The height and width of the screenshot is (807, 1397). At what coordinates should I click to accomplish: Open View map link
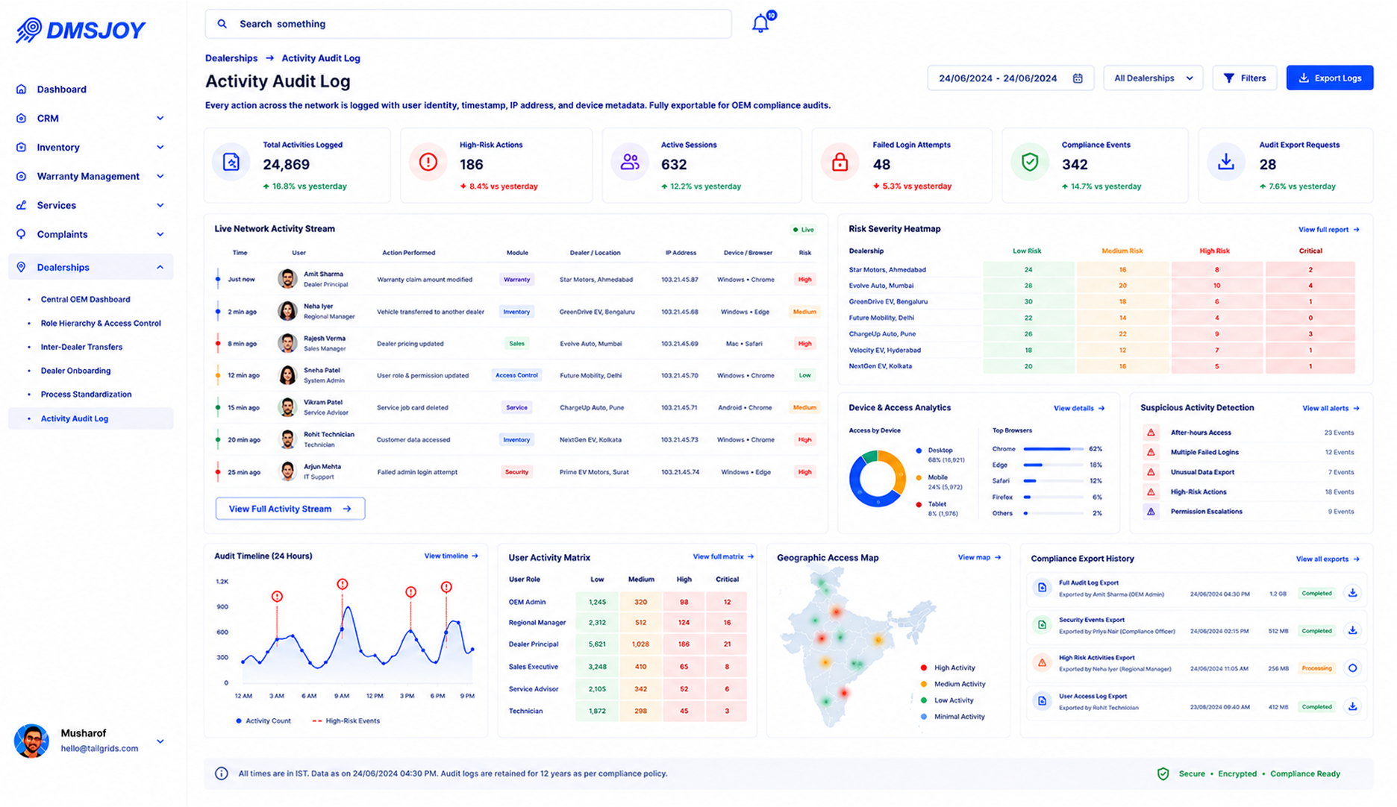[x=979, y=558]
